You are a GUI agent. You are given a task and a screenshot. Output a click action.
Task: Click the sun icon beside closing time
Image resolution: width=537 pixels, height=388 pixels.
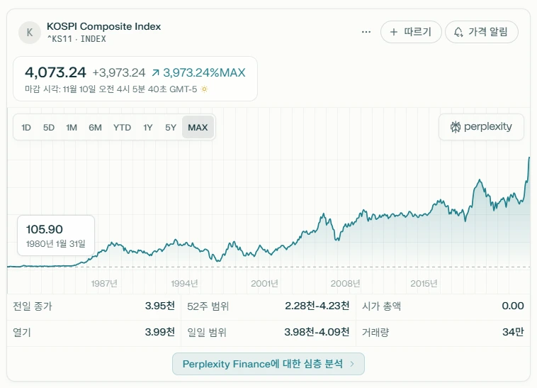tap(205, 89)
